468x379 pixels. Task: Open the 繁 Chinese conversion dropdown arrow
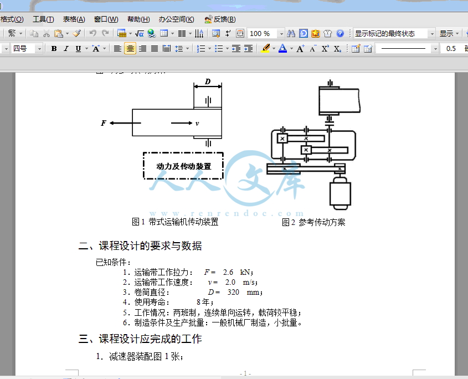coord(20,33)
